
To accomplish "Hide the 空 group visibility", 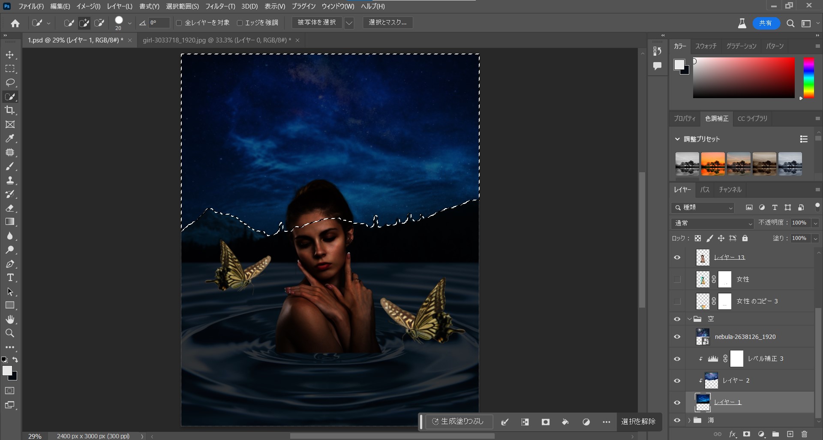I will (x=677, y=319).
